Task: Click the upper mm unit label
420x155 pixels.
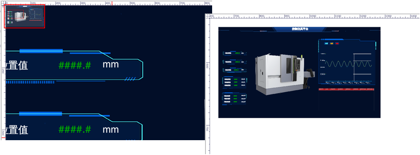Action: tap(111, 65)
